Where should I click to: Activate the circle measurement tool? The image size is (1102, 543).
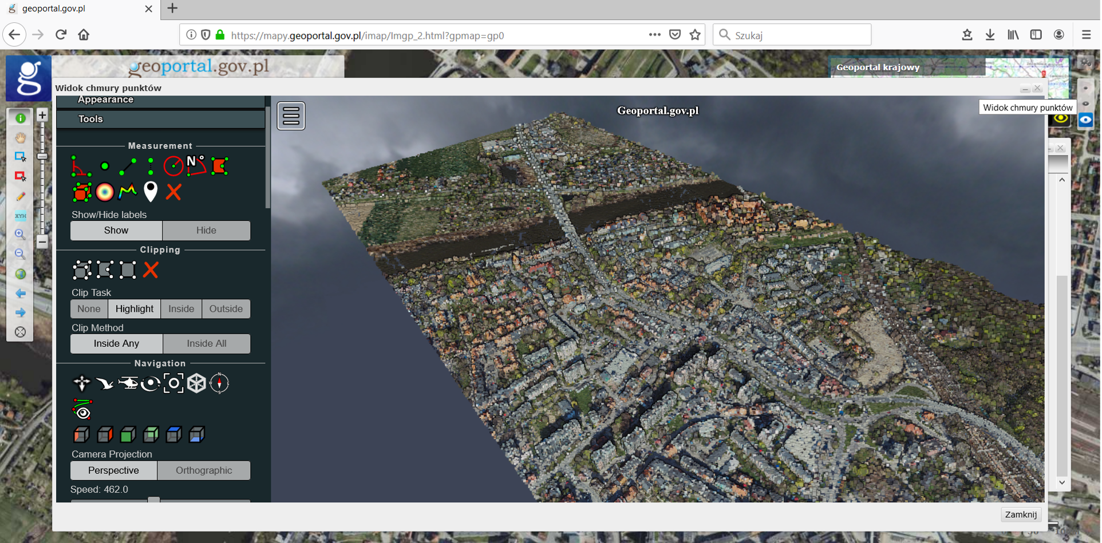tap(173, 167)
